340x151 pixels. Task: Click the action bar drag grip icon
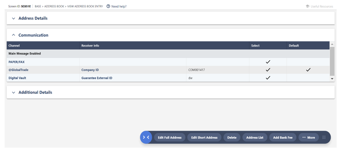point(324,137)
